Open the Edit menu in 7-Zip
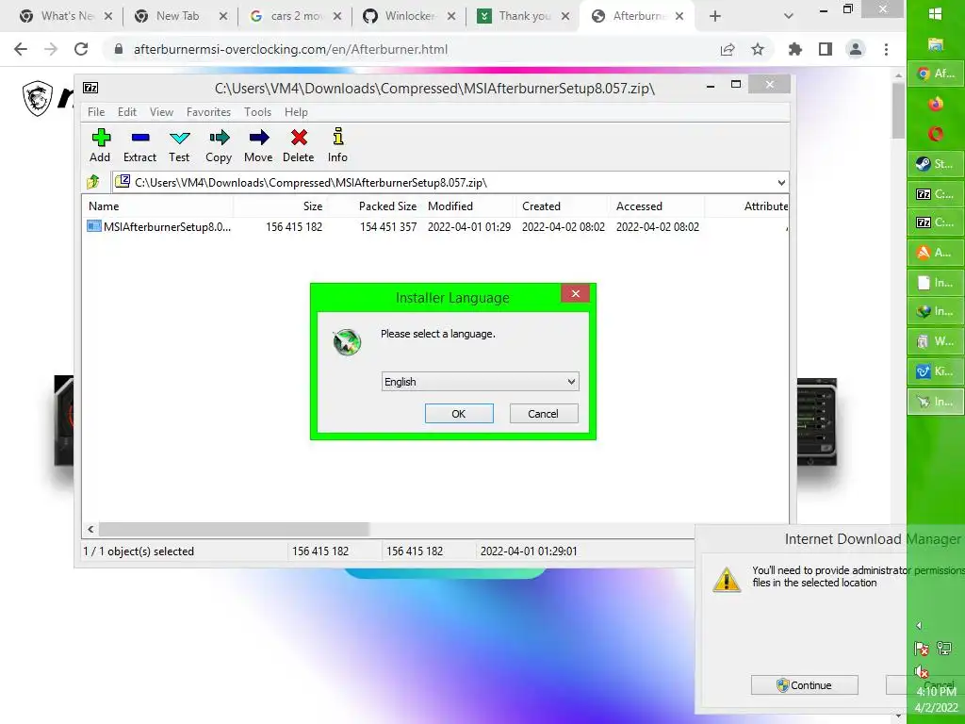The height and width of the screenshot is (724, 965). click(x=127, y=112)
